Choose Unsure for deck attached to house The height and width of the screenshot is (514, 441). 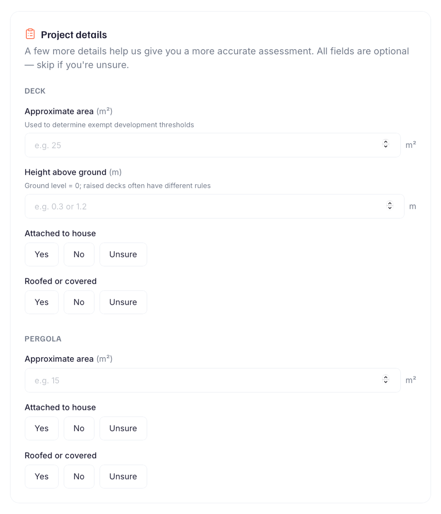123,254
